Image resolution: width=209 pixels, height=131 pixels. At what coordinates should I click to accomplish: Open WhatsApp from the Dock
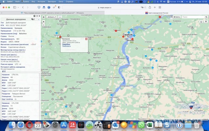coord(141,125)
